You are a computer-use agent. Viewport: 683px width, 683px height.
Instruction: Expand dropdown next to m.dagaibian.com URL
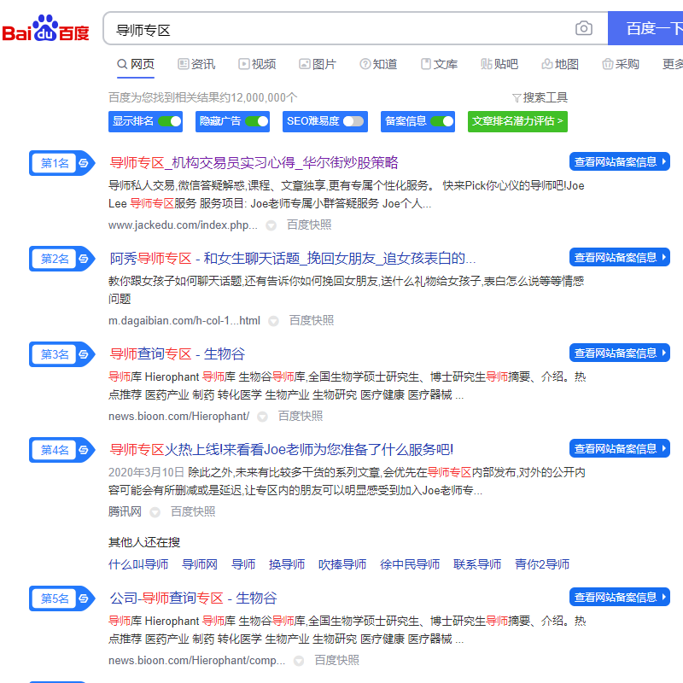[273, 321]
